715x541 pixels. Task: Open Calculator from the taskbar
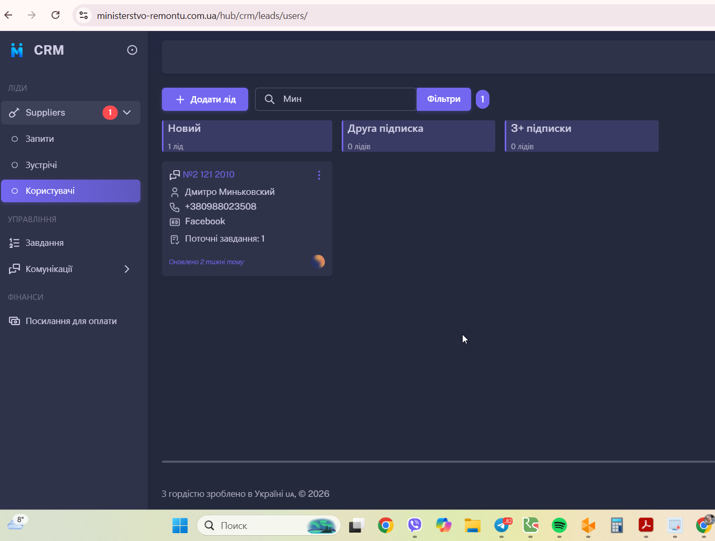617,525
